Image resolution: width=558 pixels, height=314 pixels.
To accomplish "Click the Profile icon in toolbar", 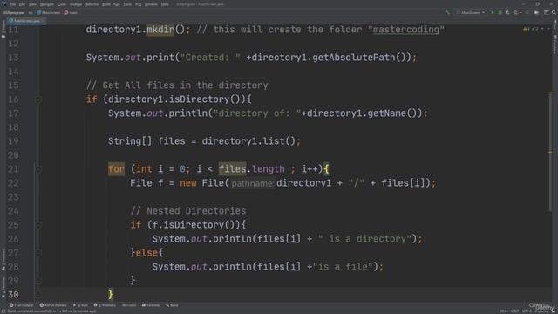I will pyautogui.click(x=515, y=12).
